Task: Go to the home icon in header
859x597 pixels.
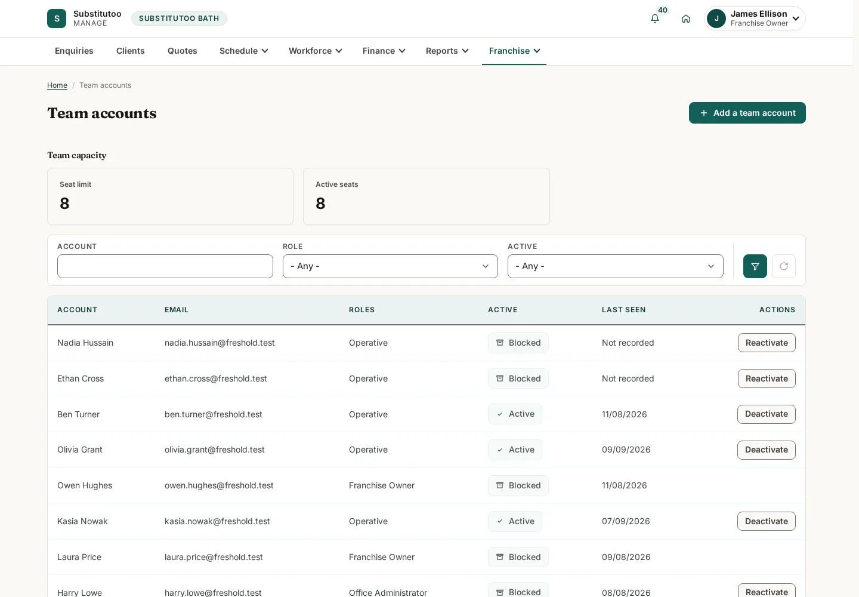Action: tap(686, 19)
